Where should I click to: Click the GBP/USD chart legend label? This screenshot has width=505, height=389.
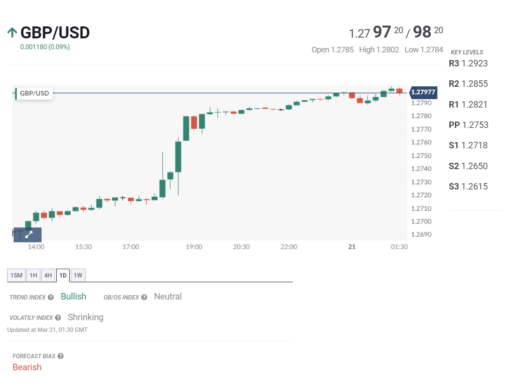coord(34,94)
